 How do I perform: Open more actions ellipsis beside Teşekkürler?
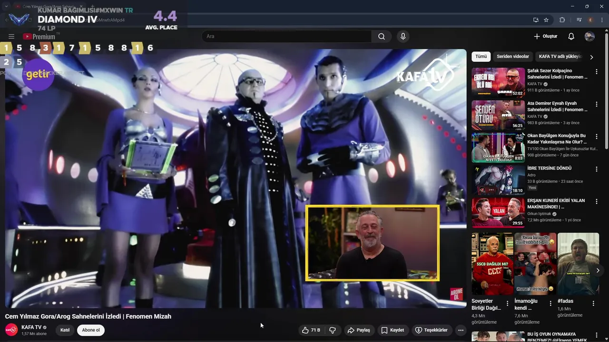(x=461, y=330)
